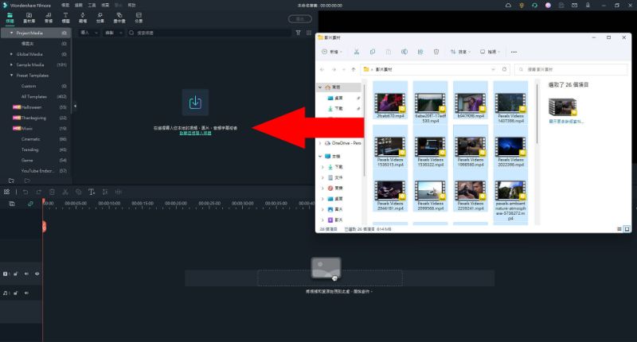The width and height of the screenshot is (637, 342).
Task: Select the Halloween template category
Action: (x=31, y=107)
